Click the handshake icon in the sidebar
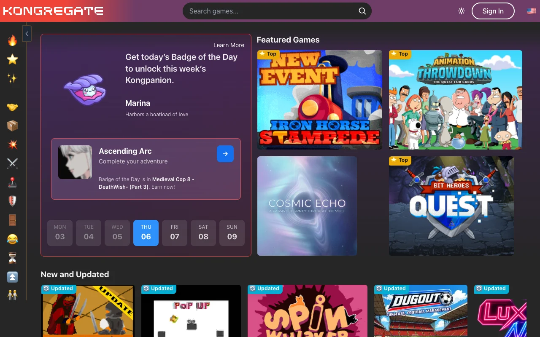This screenshot has width=540, height=337. 13,107
